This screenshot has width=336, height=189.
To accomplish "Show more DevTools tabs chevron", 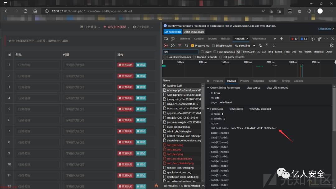I will tap(274, 39).
